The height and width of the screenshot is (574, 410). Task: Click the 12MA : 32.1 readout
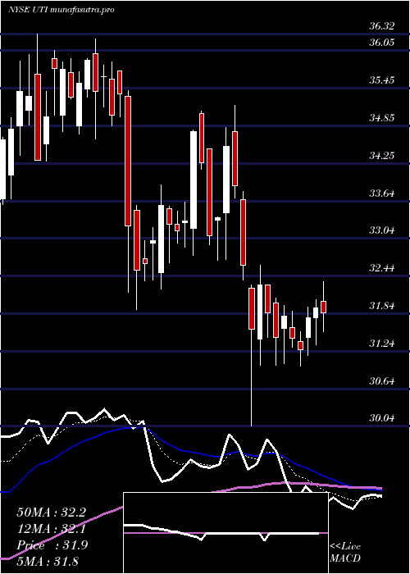point(52,529)
